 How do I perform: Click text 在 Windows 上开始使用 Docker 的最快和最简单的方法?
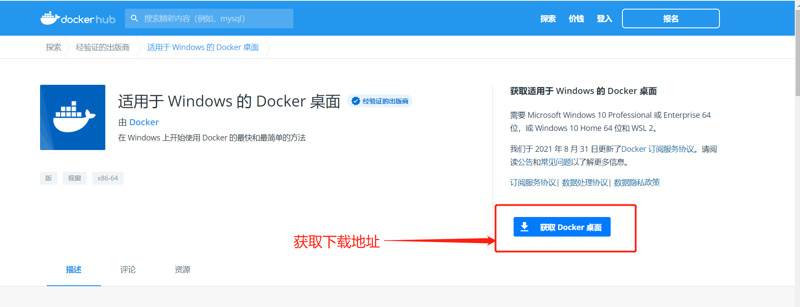[x=212, y=137]
